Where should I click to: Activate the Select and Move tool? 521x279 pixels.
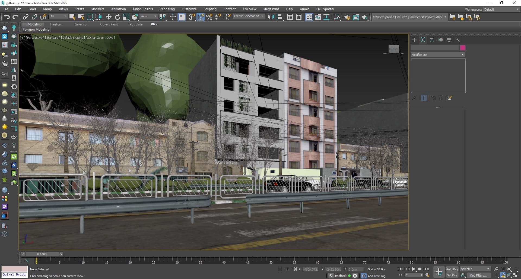click(109, 17)
